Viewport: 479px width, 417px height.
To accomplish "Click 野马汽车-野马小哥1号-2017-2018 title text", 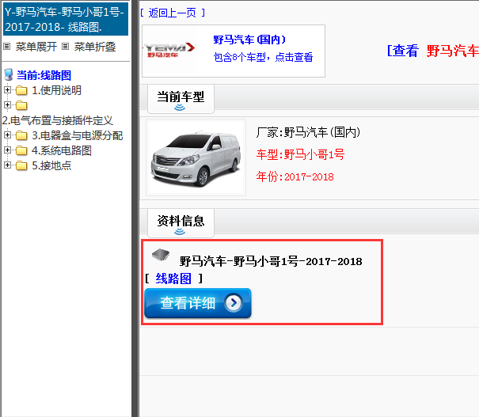I will (271, 261).
